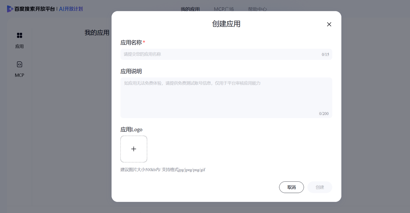Focus the 应用名称 input field

pos(226,54)
